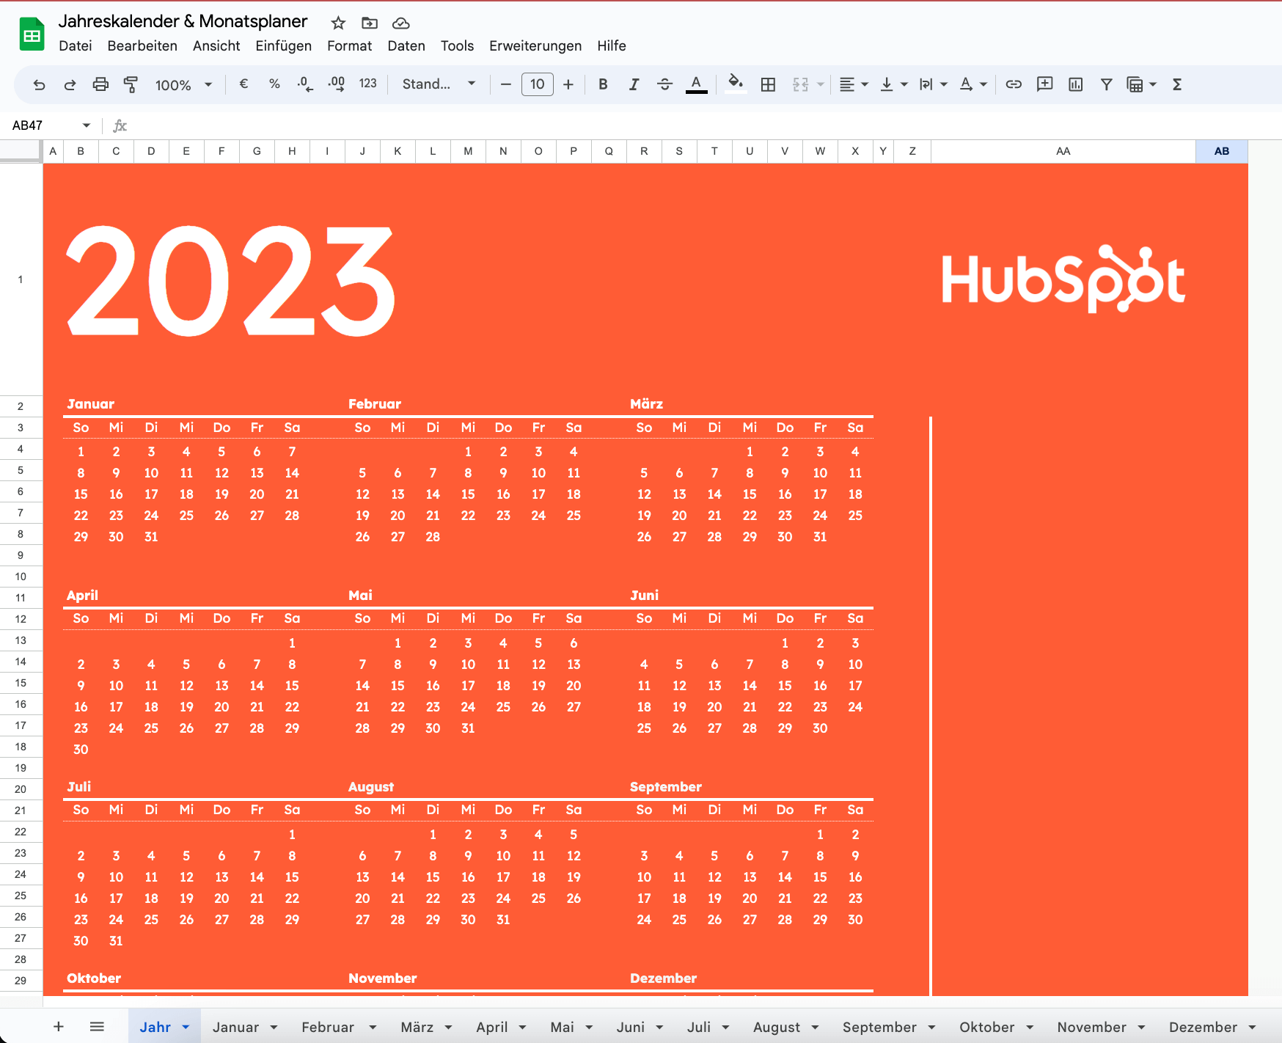Open the Jahr tab dropdown arrow
The width and height of the screenshot is (1282, 1043).
click(x=186, y=1027)
